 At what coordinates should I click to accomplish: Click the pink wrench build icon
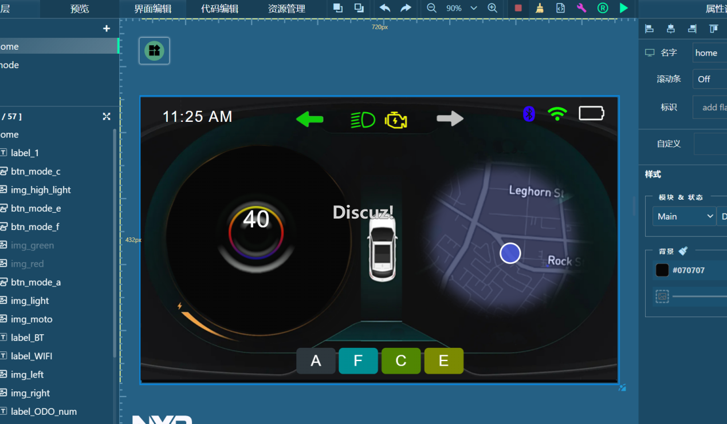(x=581, y=8)
